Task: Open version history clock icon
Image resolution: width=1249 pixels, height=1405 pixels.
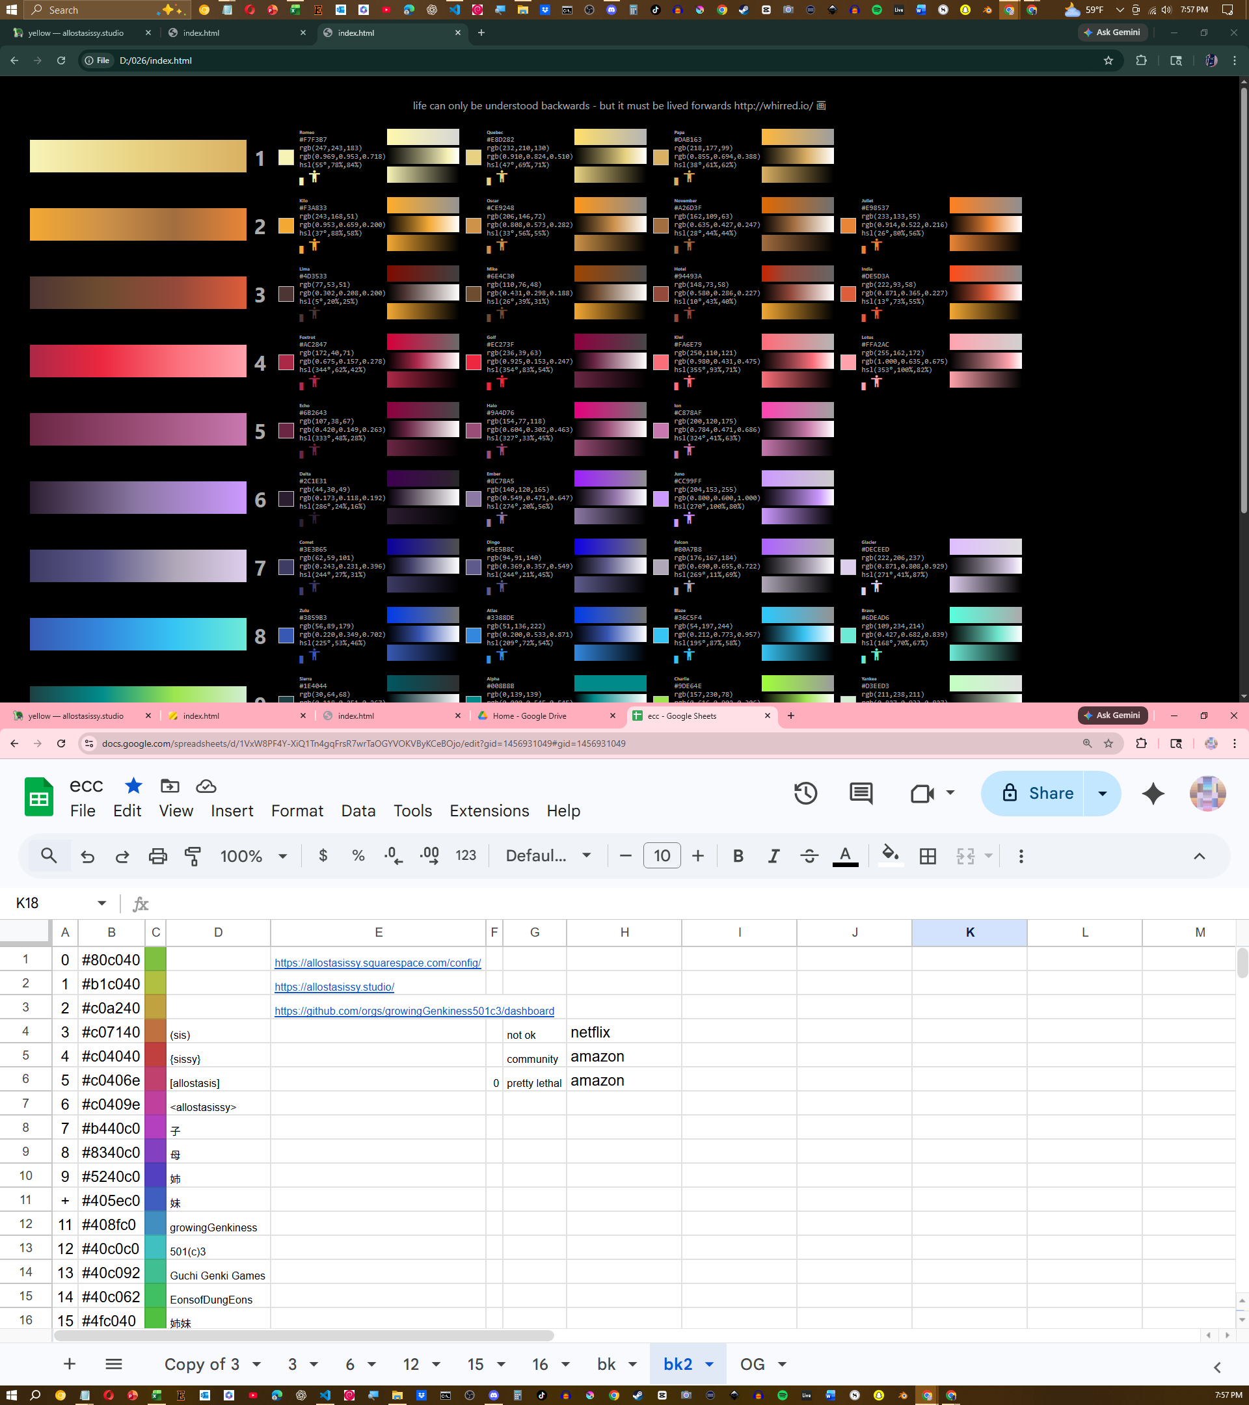Action: tap(805, 793)
